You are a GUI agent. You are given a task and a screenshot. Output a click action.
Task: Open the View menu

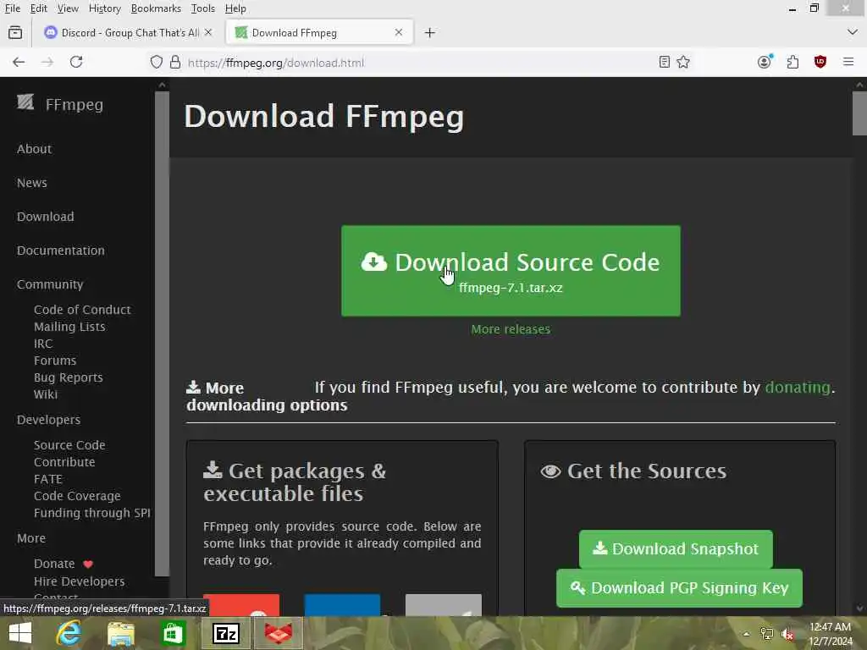pos(68,8)
